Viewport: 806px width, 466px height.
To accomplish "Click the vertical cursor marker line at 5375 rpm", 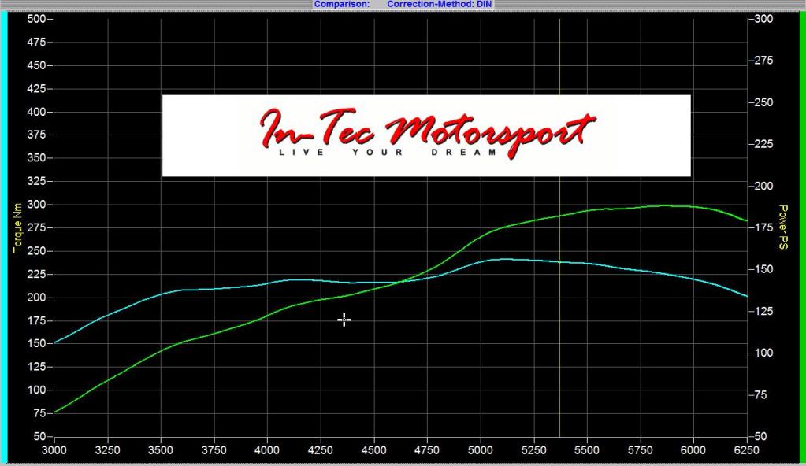I will click(x=559, y=227).
